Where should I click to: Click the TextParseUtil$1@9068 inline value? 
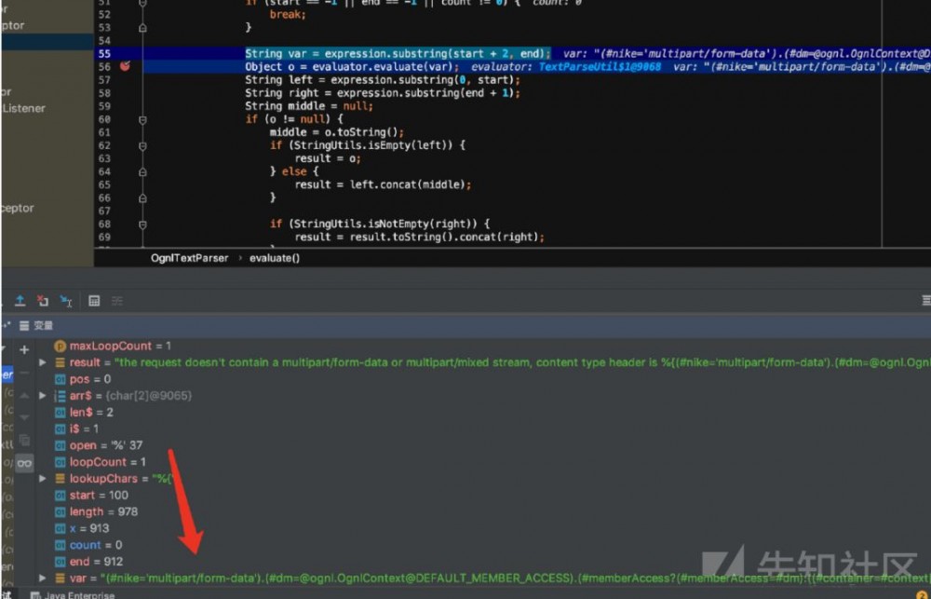(600, 67)
